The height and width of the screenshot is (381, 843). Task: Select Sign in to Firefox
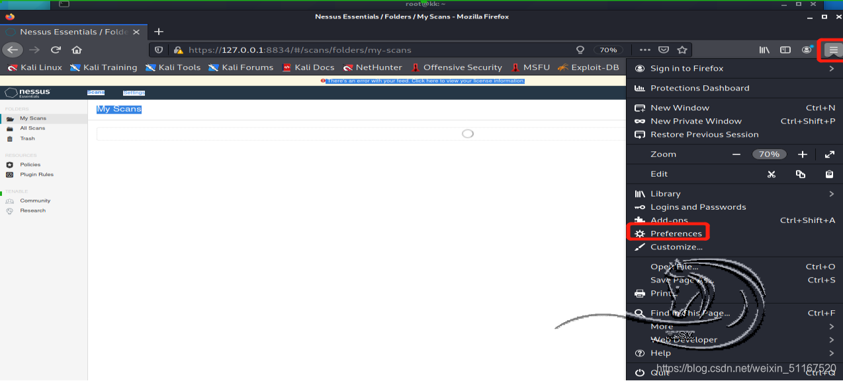734,68
